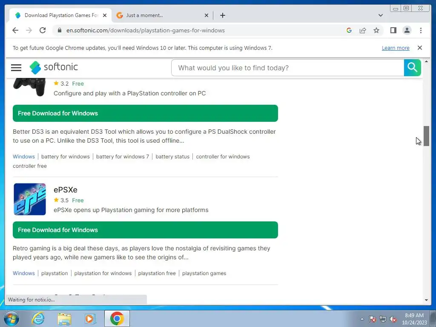Click the scrollbar down arrow
436x327 pixels.
pos(426,300)
